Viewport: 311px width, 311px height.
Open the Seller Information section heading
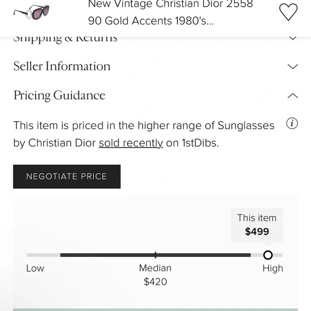point(62,66)
